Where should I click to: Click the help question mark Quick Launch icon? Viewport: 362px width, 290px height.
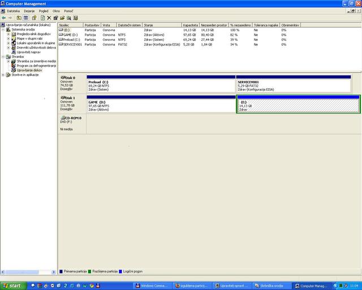click(66, 286)
